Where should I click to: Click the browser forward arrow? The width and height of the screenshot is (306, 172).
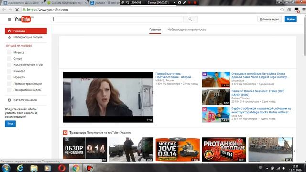coord(11,10)
